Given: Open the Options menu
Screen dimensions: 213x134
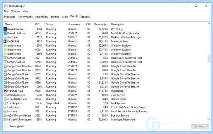Looking at the screenshot, I should (x=15, y=11).
